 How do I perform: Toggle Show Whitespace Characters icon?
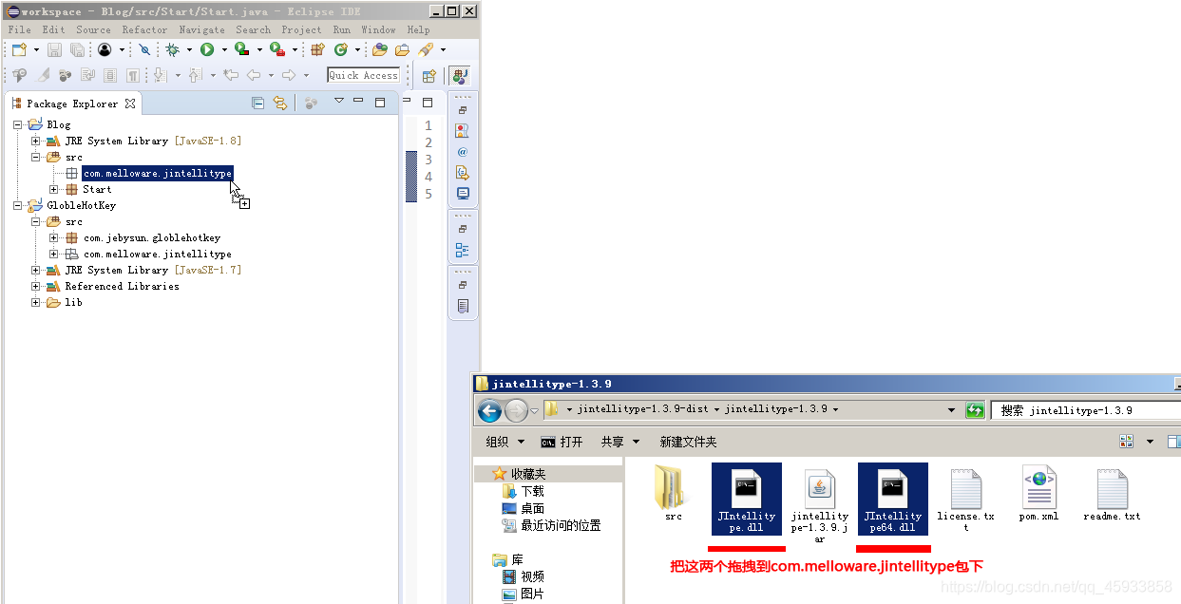coord(133,75)
